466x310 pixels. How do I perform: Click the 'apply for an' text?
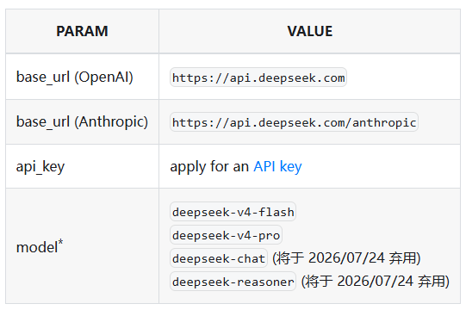209,166
